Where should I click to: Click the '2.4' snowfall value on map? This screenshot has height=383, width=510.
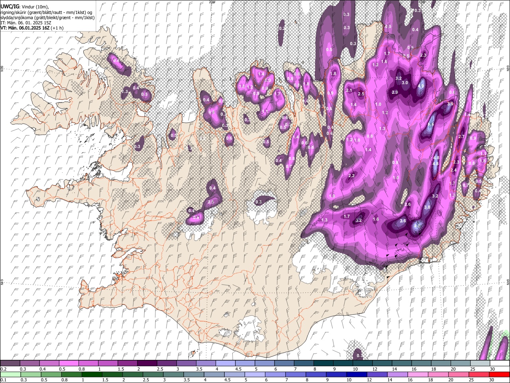tap(453, 170)
